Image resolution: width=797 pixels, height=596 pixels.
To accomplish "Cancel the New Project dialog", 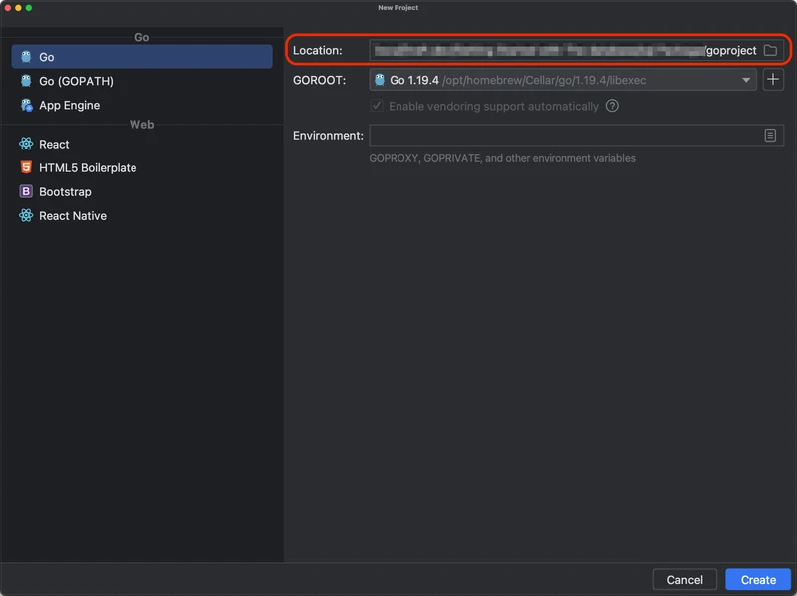I will 684,579.
